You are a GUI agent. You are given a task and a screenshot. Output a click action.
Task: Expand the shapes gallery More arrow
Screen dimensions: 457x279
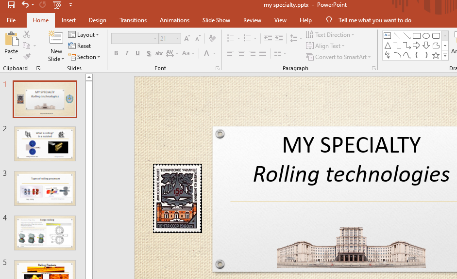tap(445, 55)
